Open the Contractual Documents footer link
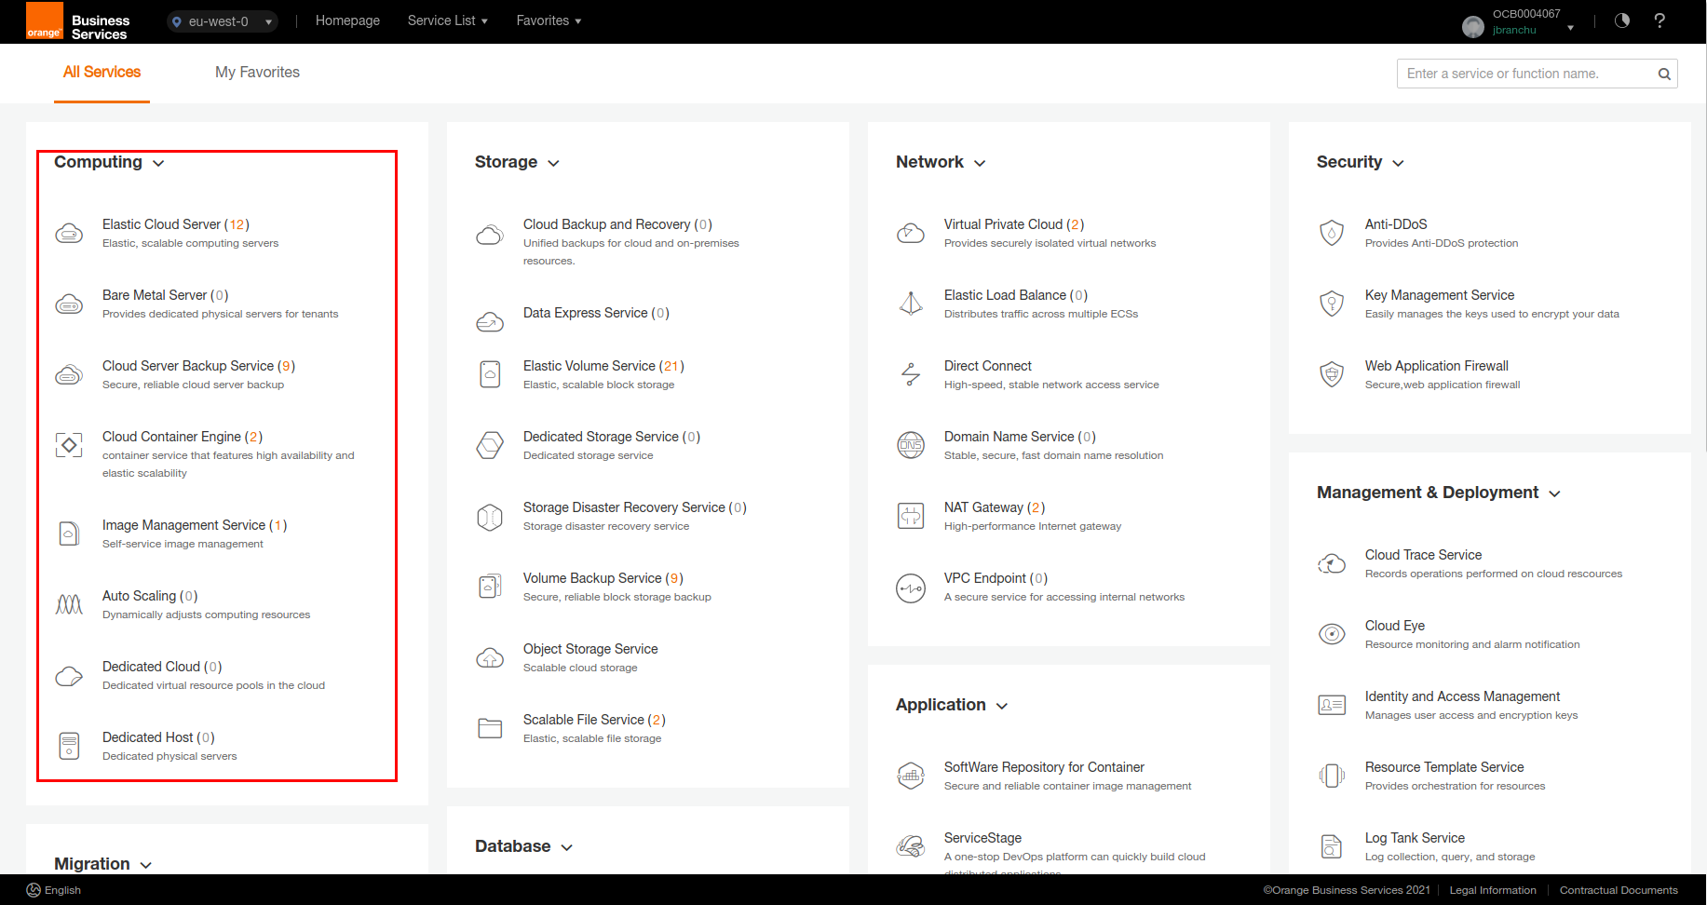1707x905 pixels. click(1619, 890)
